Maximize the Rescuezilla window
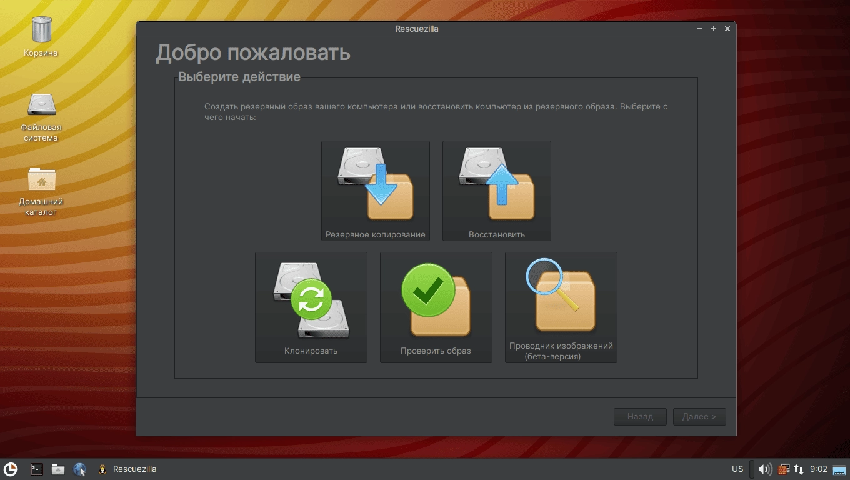Viewport: 850px width, 480px height. click(714, 29)
